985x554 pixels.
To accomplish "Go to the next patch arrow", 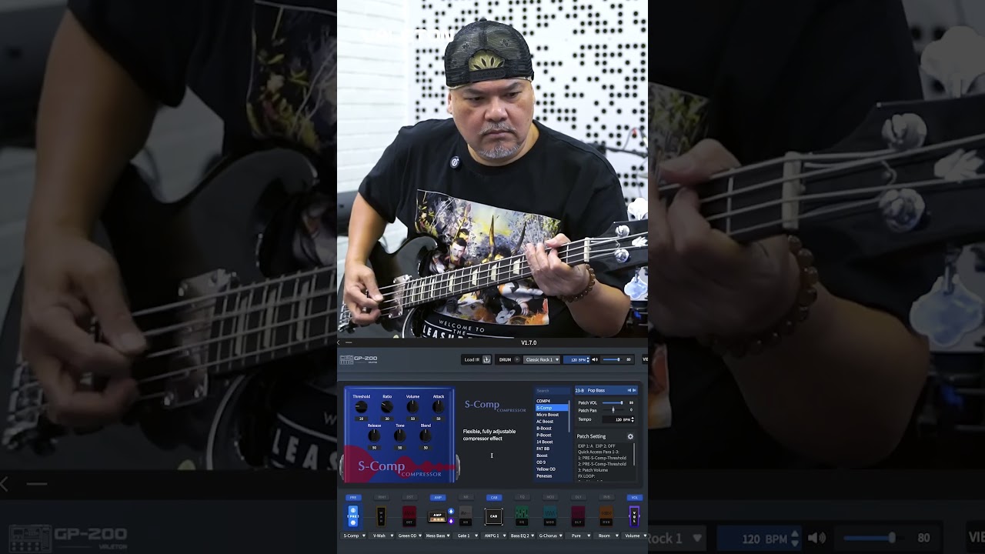I will pos(634,390).
